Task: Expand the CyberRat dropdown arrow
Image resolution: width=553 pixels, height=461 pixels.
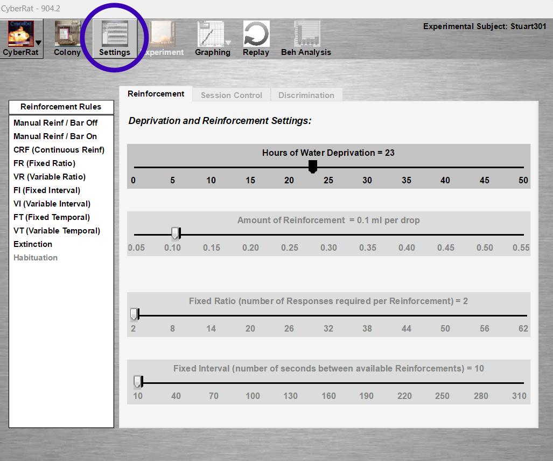Action: click(38, 43)
